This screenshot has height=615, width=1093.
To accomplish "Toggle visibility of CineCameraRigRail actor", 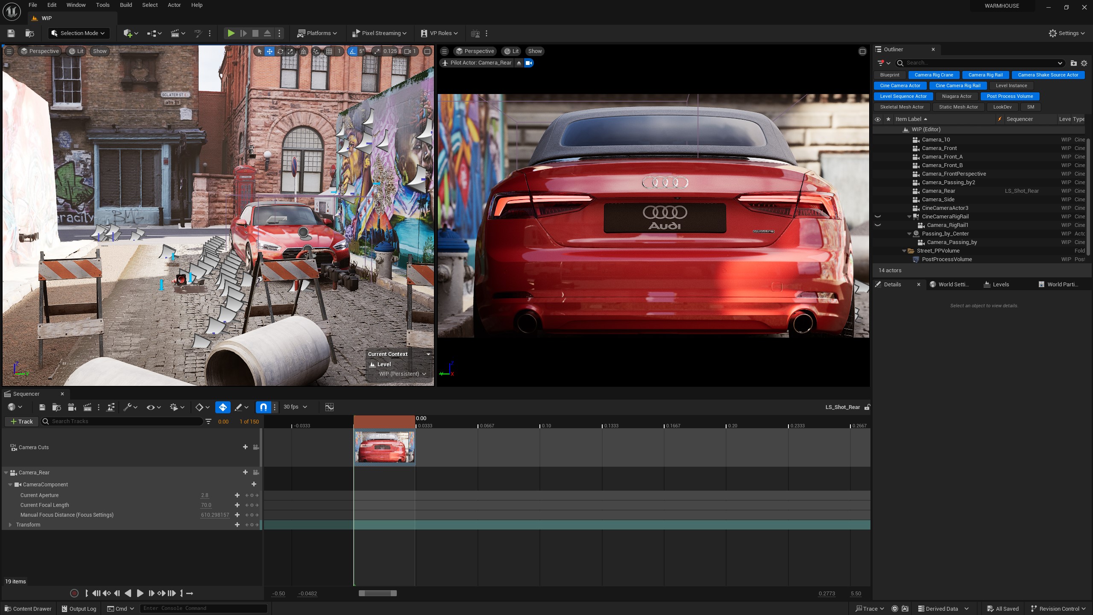I will click(x=878, y=217).
